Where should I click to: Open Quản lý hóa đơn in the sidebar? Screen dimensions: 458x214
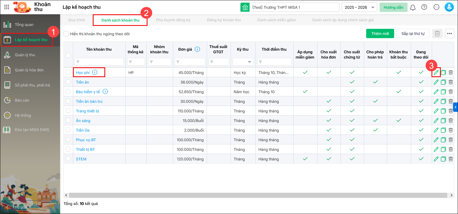(29, 70)
